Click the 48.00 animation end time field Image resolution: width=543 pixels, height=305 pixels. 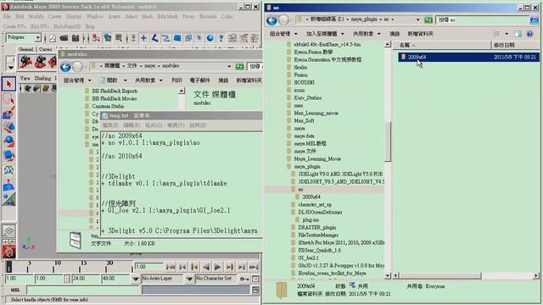coord(115,279)
